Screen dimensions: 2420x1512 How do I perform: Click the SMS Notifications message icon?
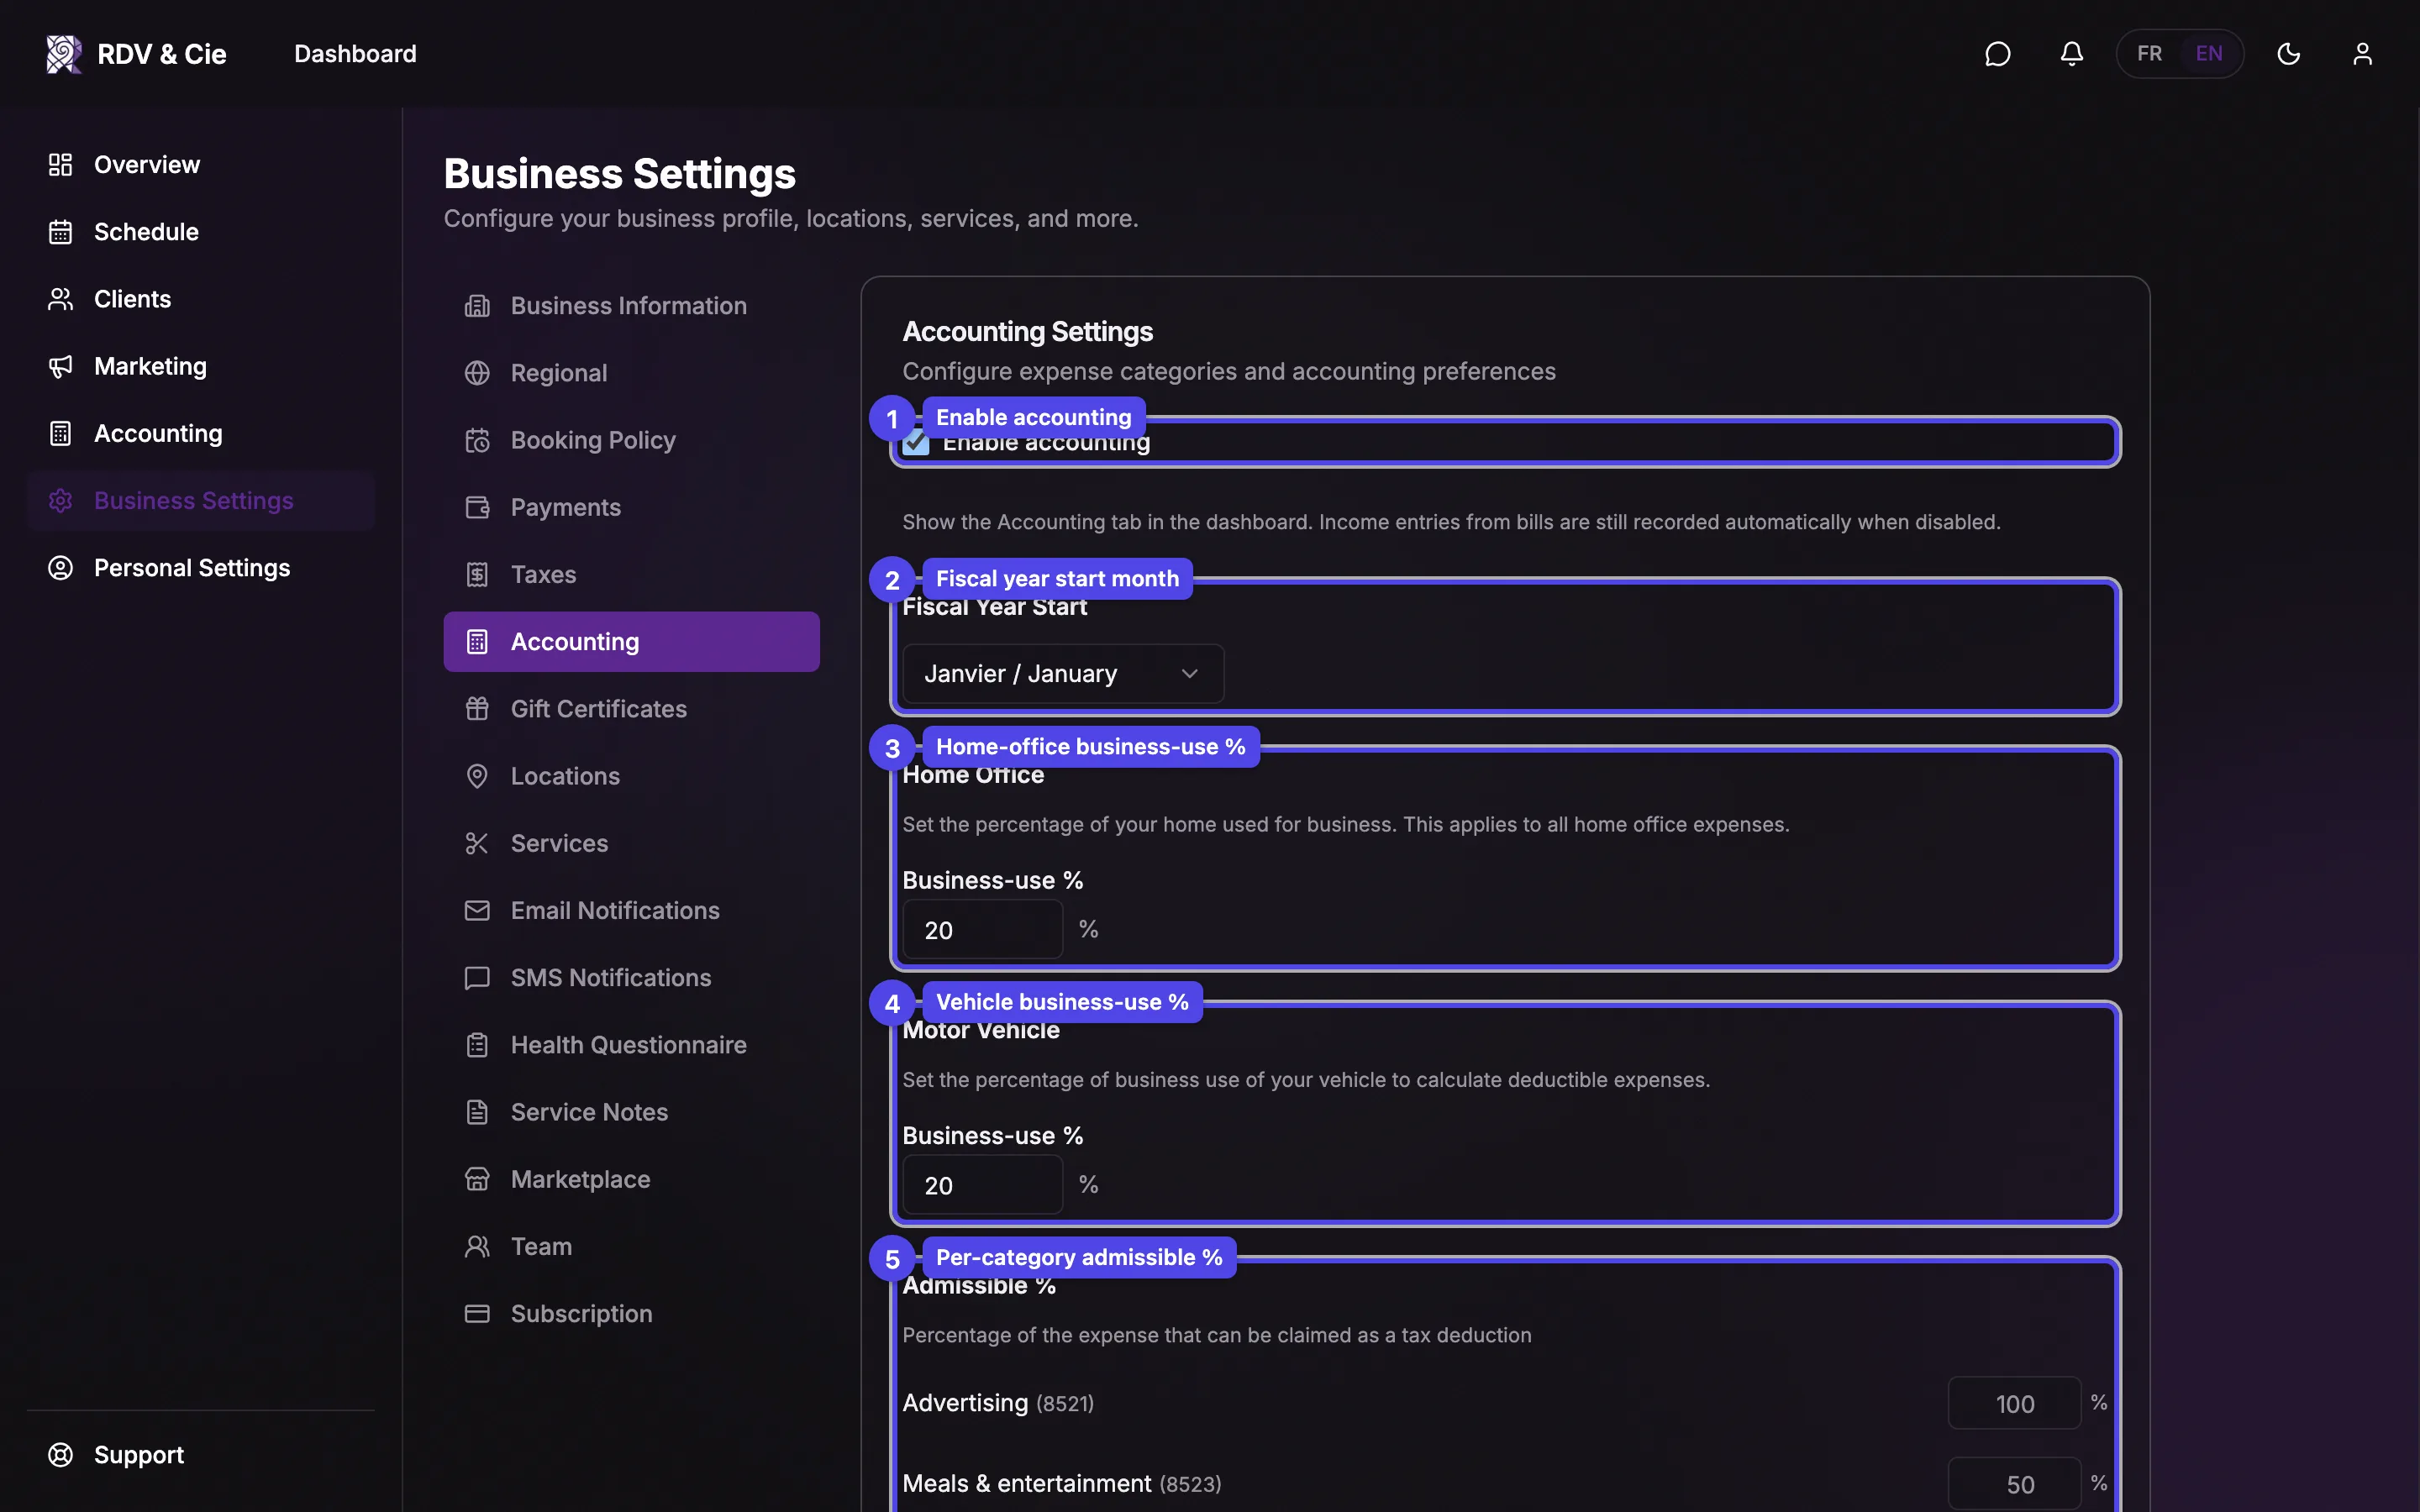pos(477,978)
